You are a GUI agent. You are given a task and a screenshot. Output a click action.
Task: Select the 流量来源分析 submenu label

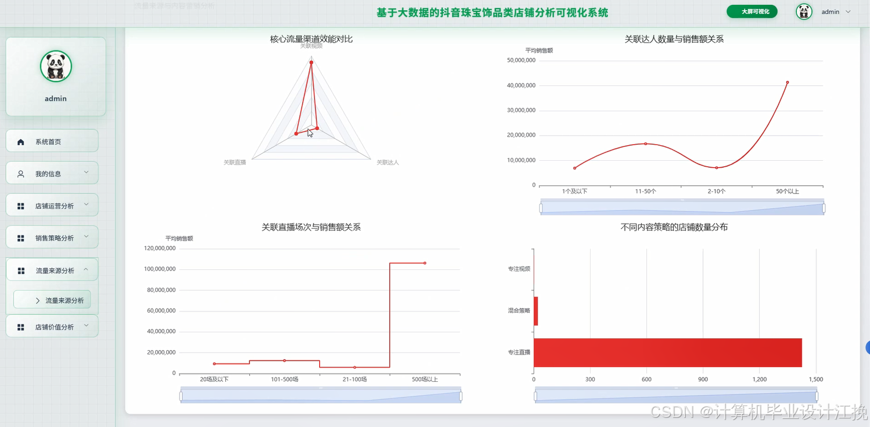[x=64, y=301]
